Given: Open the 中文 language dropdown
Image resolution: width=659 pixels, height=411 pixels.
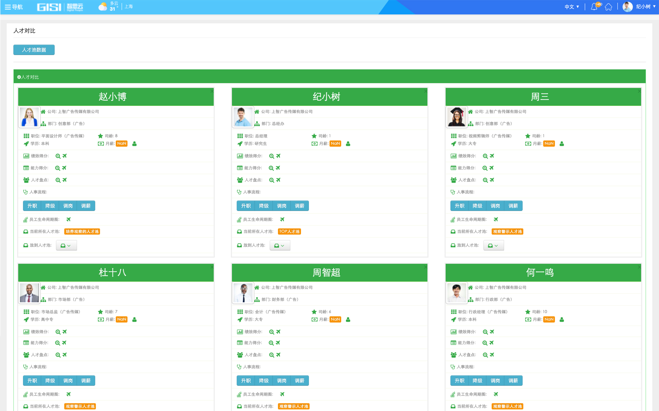Looking at the screenshot, I should [x=572, y=7].
